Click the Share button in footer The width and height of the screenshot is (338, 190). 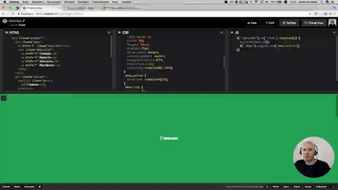(286, 187)
